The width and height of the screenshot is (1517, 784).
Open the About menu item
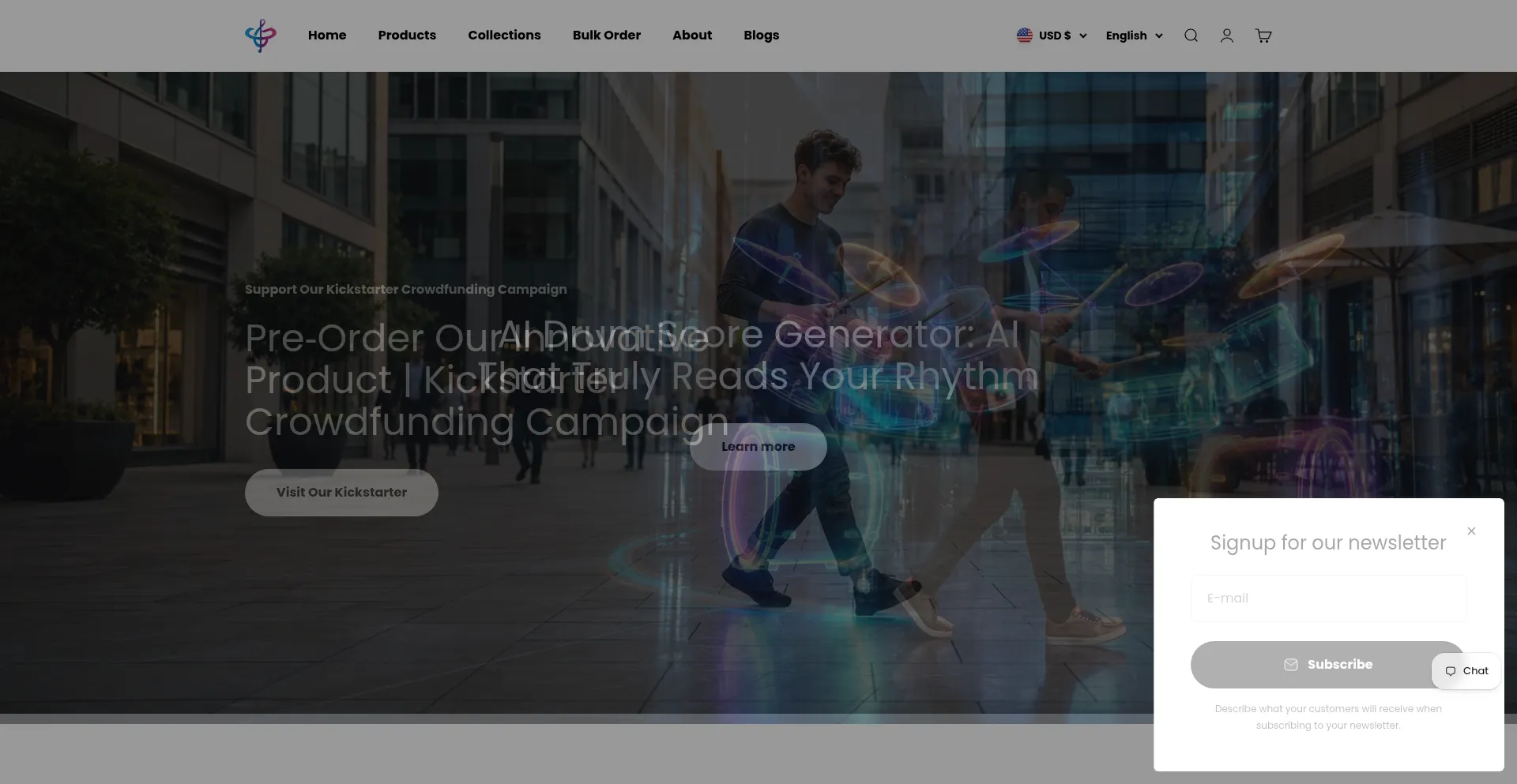tap(692, 36)
